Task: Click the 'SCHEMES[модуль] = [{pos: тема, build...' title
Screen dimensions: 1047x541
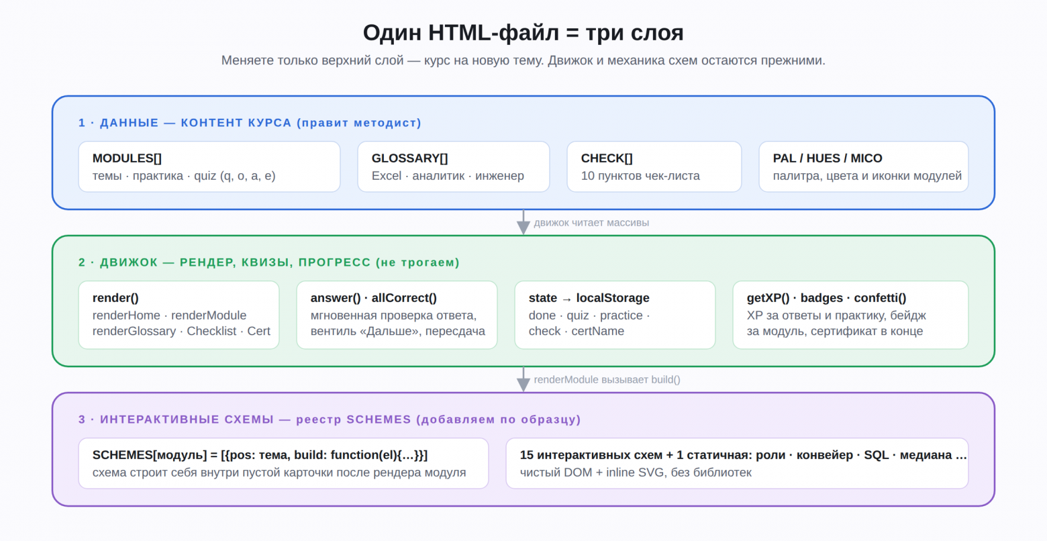Action: (260, 455)
